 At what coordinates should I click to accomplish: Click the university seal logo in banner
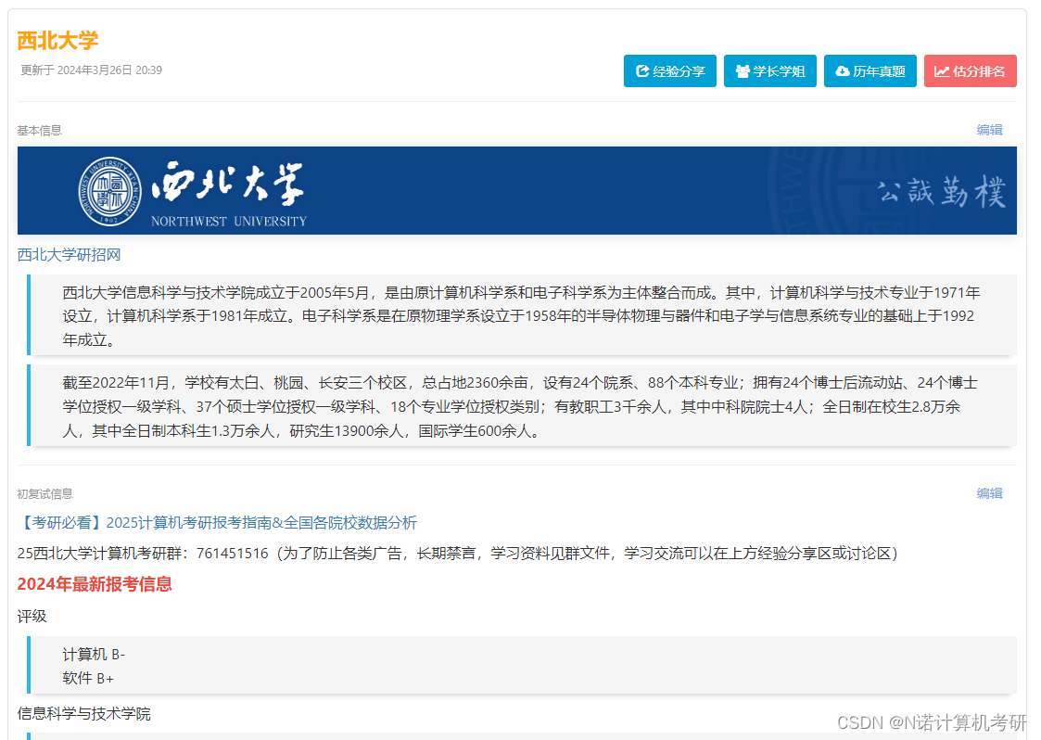[109, 191]
